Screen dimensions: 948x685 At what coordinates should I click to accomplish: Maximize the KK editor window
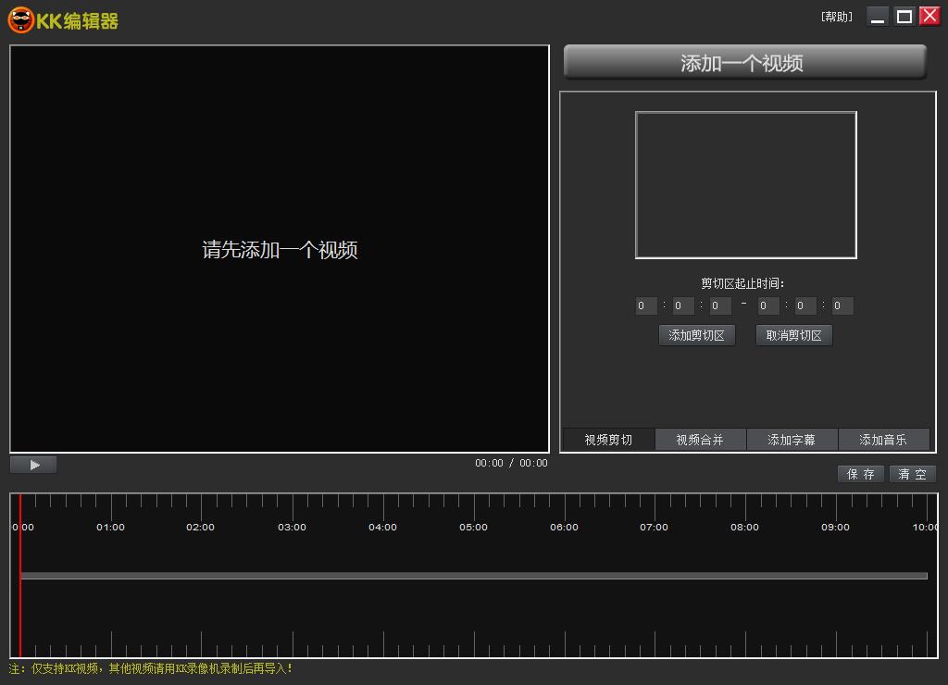coord(904,17)
